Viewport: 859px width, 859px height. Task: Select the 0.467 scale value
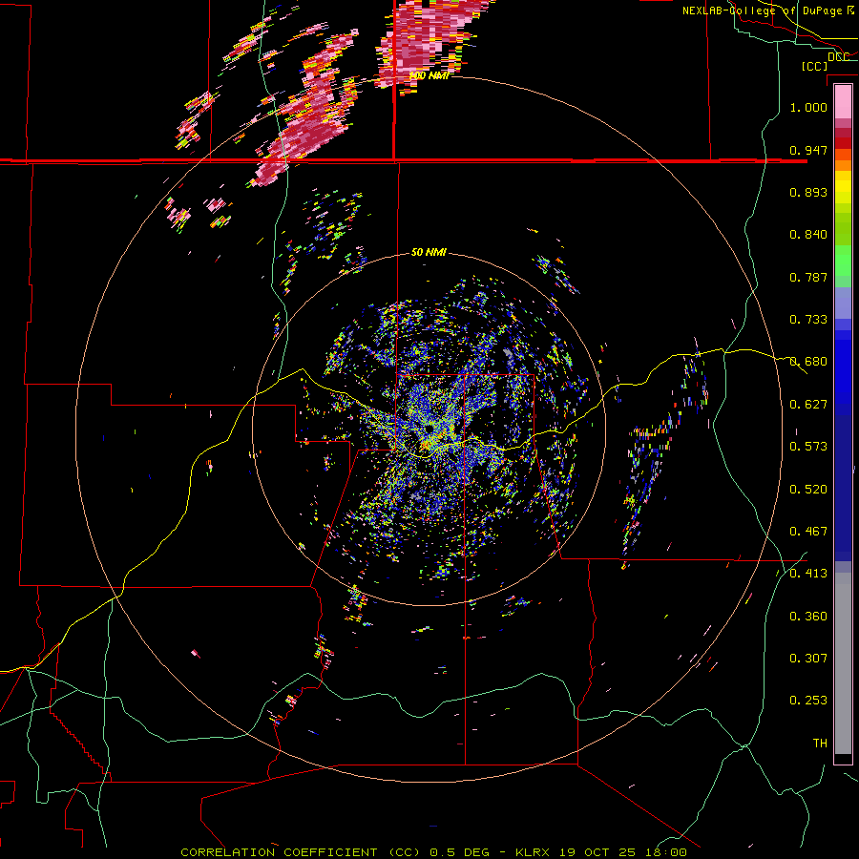808,532
